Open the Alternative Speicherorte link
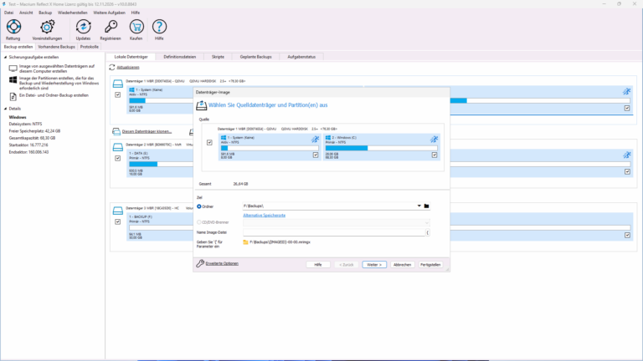Image resolution: width=643 pixels, height=361 pixels. [x=264, y=216]
